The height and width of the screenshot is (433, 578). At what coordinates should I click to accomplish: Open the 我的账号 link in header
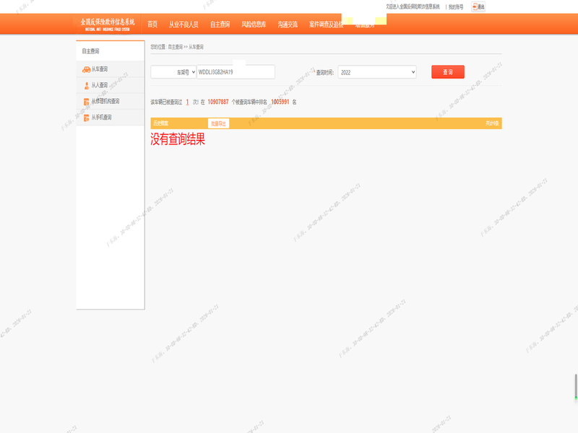point(455,6)
